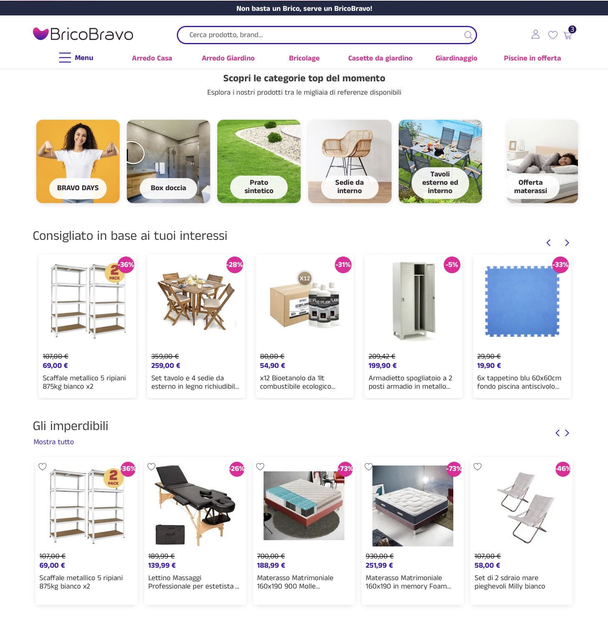This screenshot has height=624, width=608.
Task: Show next recommended products with right arrow
Action: tap(567, 243)
